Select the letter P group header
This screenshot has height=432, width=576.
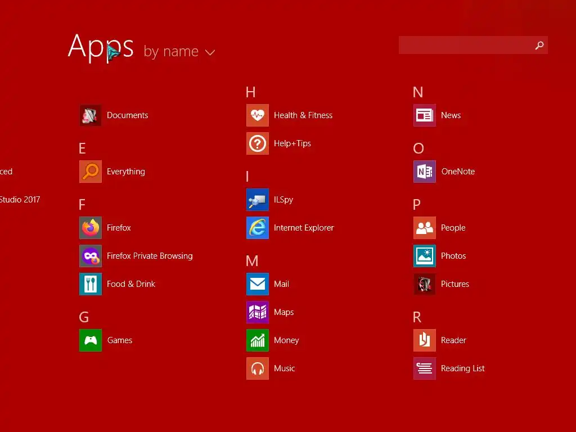tap(417, 205)
